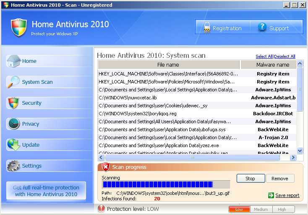Maximize the Home Antivirus 2010 window
The image size is (308, 215).
tap(294, 5)
